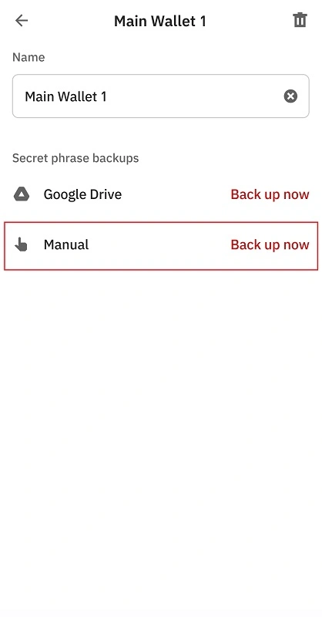Screen dimensions: 322x617
Task: Clear the name using the X icon
Action: tap(290, 96)
